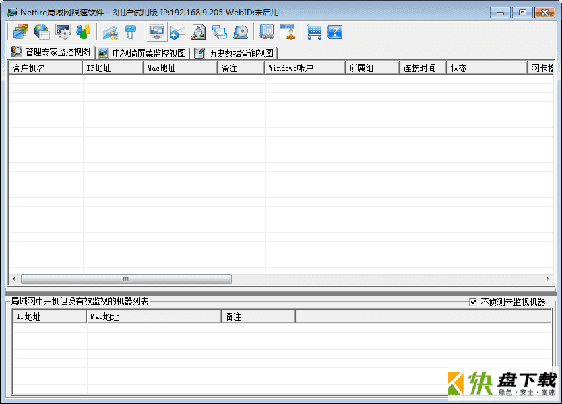Switch to 历史数据查询视图 tab
This screenshot has width=562, height=404.
point(234,53)
